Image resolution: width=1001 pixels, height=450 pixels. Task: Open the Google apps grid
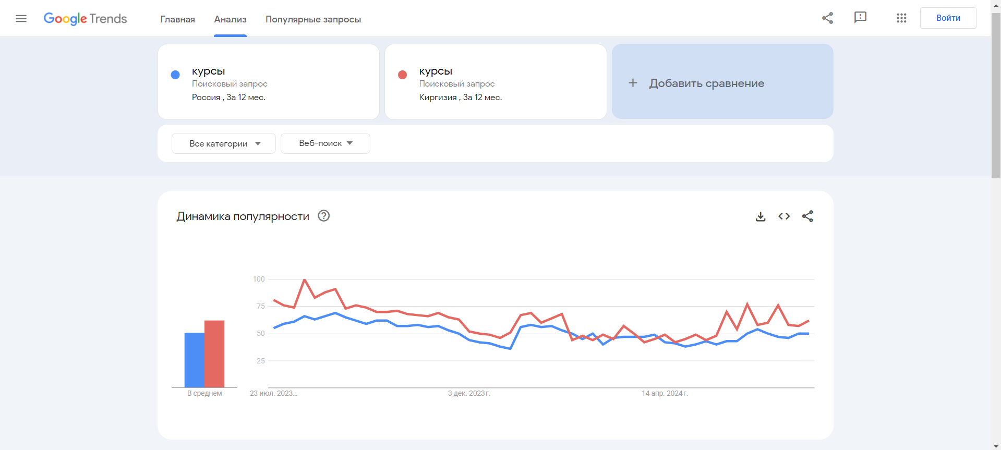click(901, 18)
